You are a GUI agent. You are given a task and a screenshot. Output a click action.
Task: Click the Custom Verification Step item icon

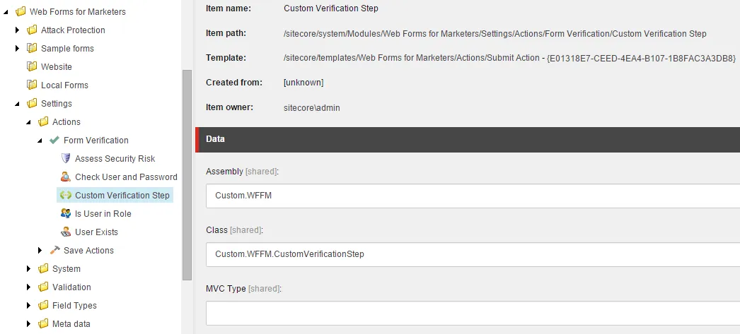(66, 196)
